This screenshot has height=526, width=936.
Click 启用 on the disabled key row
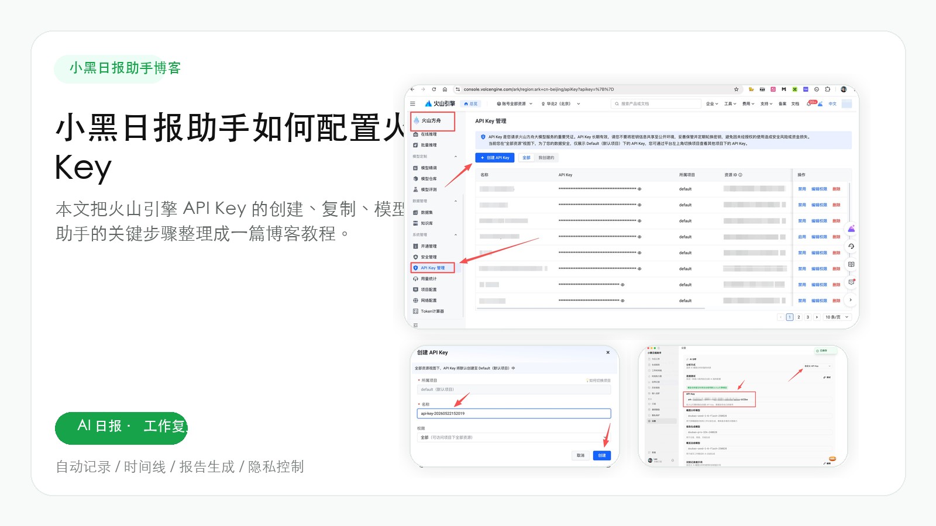pyautogui.click(x=802, y=237)
